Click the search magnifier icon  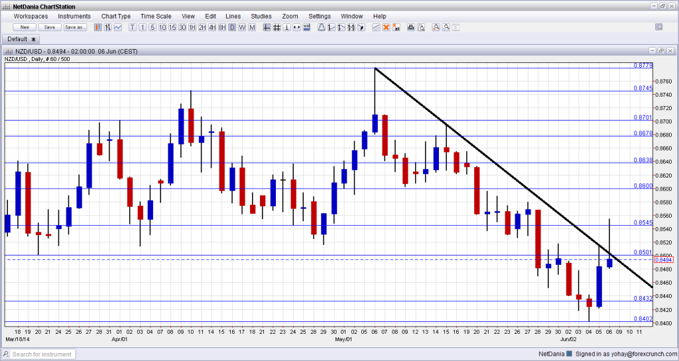6,354
